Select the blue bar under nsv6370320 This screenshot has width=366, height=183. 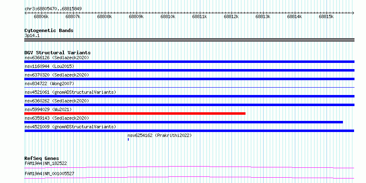click(189, 79)
